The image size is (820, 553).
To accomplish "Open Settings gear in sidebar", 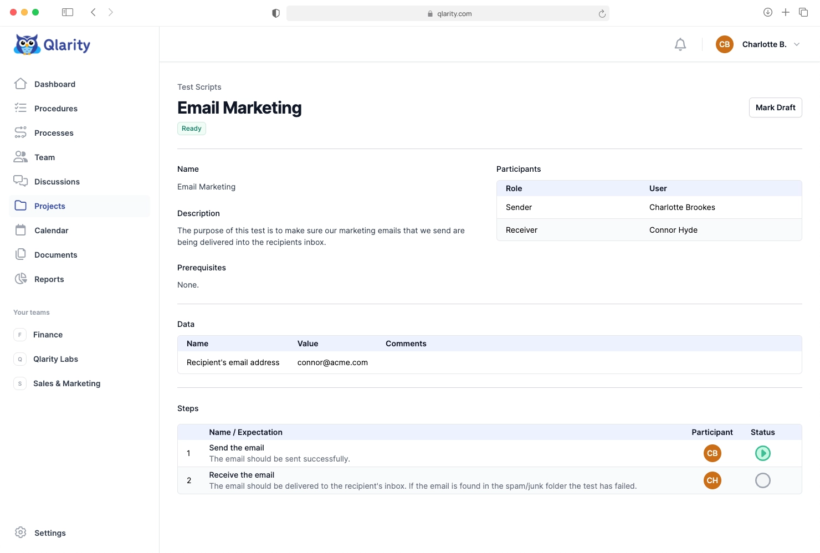I will [x=20, y=532].
